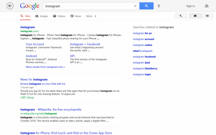Open Browse Instagram on your iPad article
This screenshot has height=135, width=216.
[43, 84]
